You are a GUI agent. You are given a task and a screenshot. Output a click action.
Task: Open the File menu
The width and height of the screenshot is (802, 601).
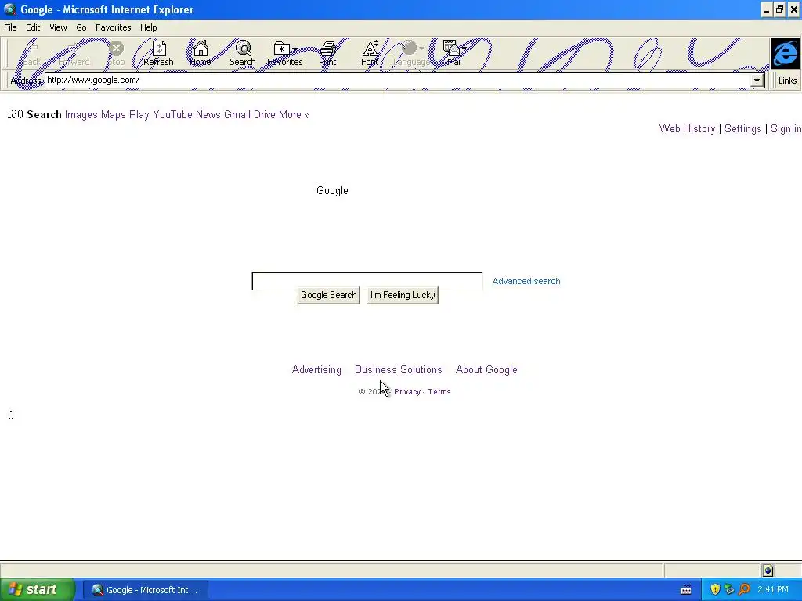pyautogui.click(x=10, y=27)
